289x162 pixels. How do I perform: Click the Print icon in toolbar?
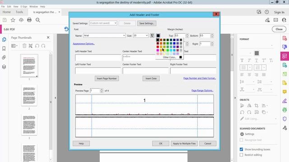[x=29, y=20]
